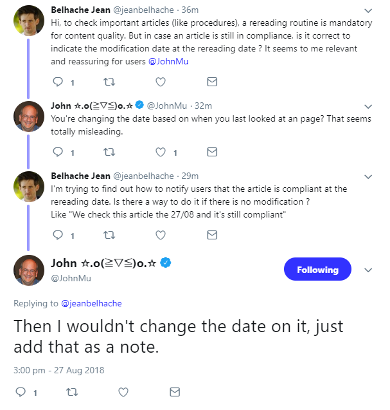Like John's 'totally misleading' tweet
The width and height of the screenshot is (390, 410).
[161, 153]
